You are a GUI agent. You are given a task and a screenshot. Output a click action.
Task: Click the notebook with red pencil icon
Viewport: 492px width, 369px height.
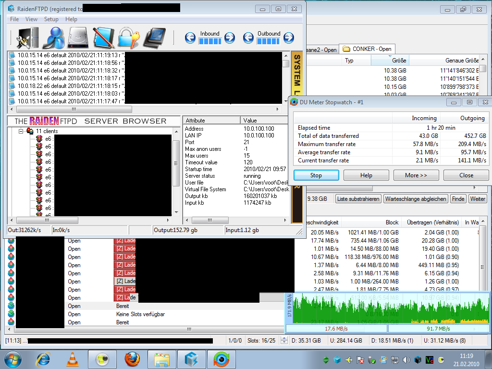click(102, 38)
